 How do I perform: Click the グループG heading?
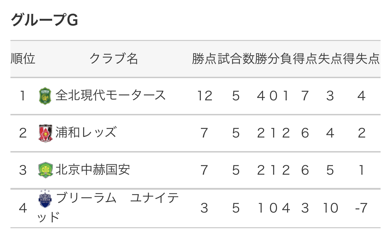(x=44, y=20)
